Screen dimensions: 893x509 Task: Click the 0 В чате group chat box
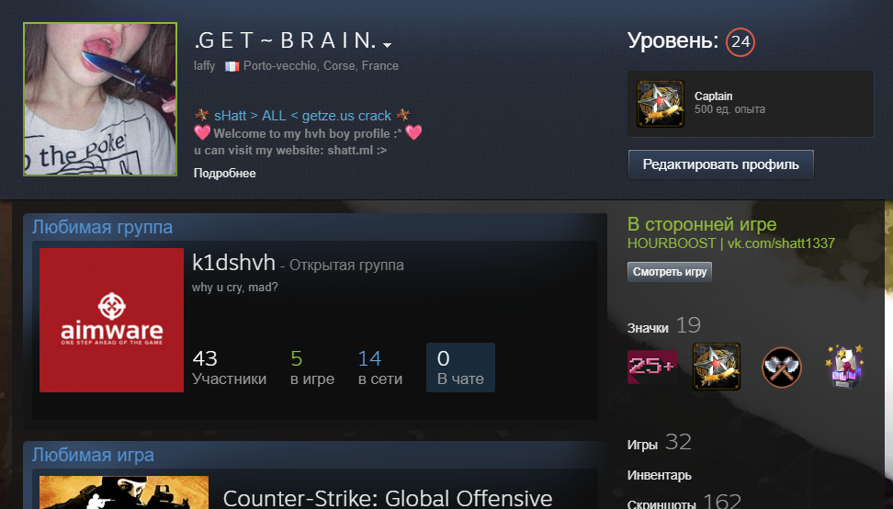[x=460, y=368]
